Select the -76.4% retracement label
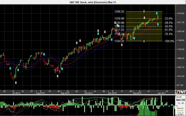The image size is (186, 116). tap(168, 34)
